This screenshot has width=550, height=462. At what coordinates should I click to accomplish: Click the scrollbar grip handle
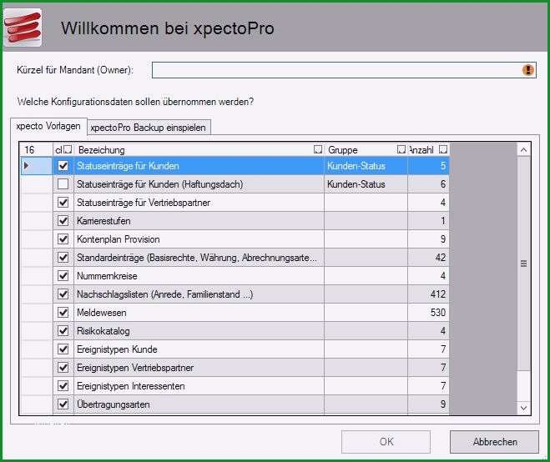pos(523,264)
